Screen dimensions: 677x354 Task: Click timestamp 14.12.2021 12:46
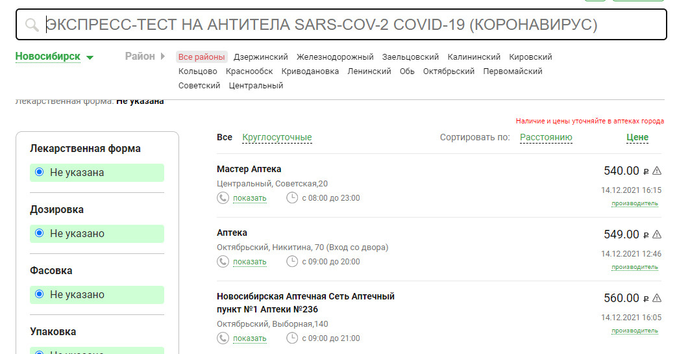click(x=631, y=254)
